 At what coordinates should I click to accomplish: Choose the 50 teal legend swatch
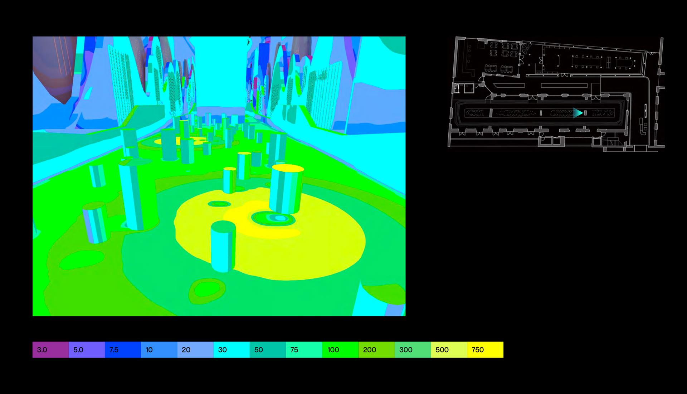268,350
